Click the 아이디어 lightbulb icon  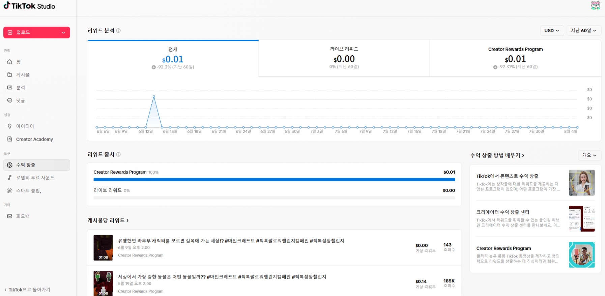(x=10, y=126)
